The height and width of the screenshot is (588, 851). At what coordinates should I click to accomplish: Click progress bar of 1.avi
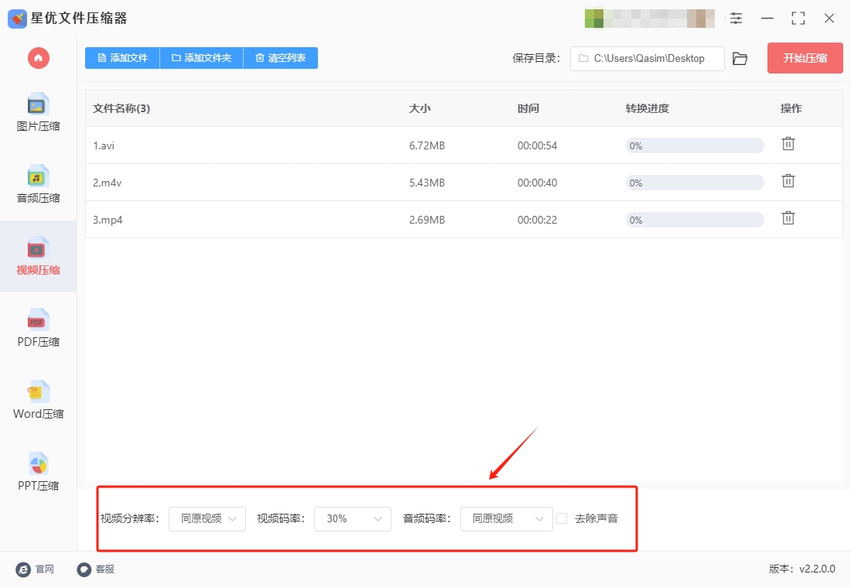tap(695, 145)
